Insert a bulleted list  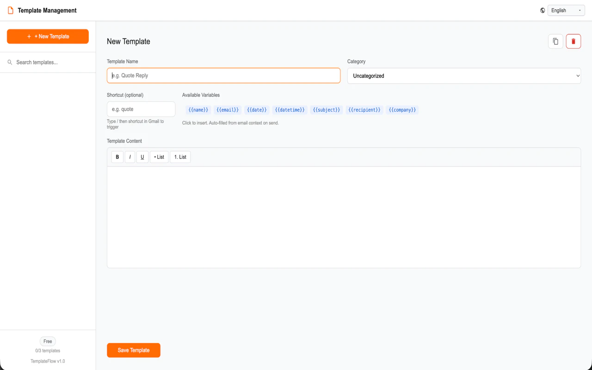[x=159, y=157]
